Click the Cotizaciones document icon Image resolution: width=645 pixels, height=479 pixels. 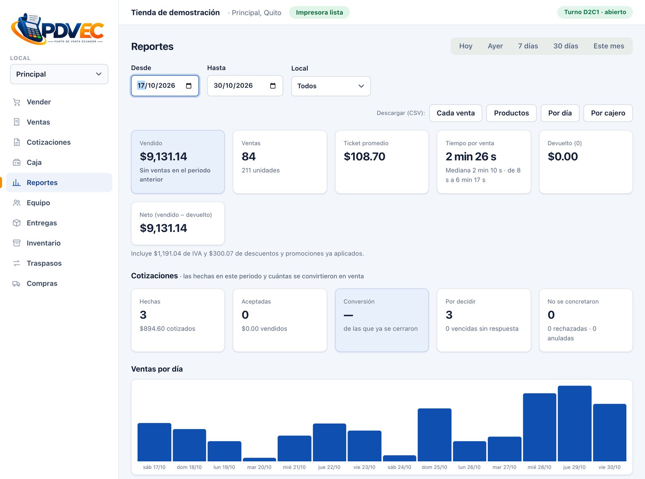[17, 142]
